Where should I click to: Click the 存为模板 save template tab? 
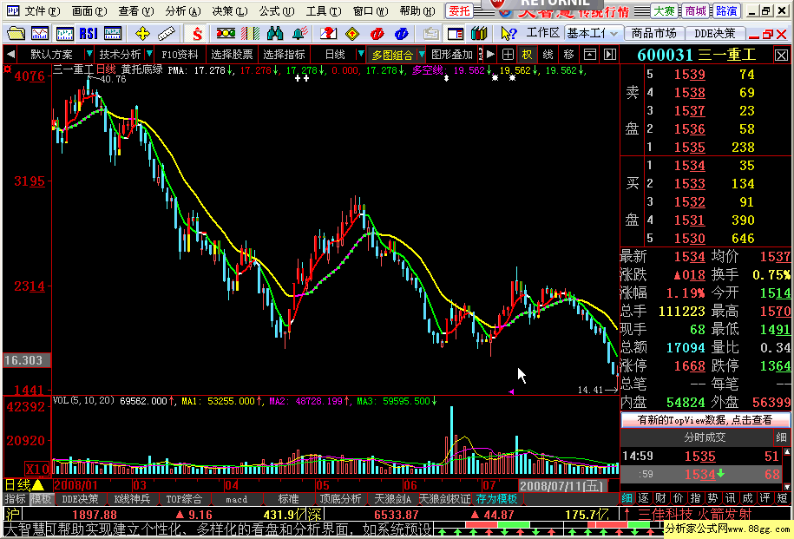click(496, 499)
